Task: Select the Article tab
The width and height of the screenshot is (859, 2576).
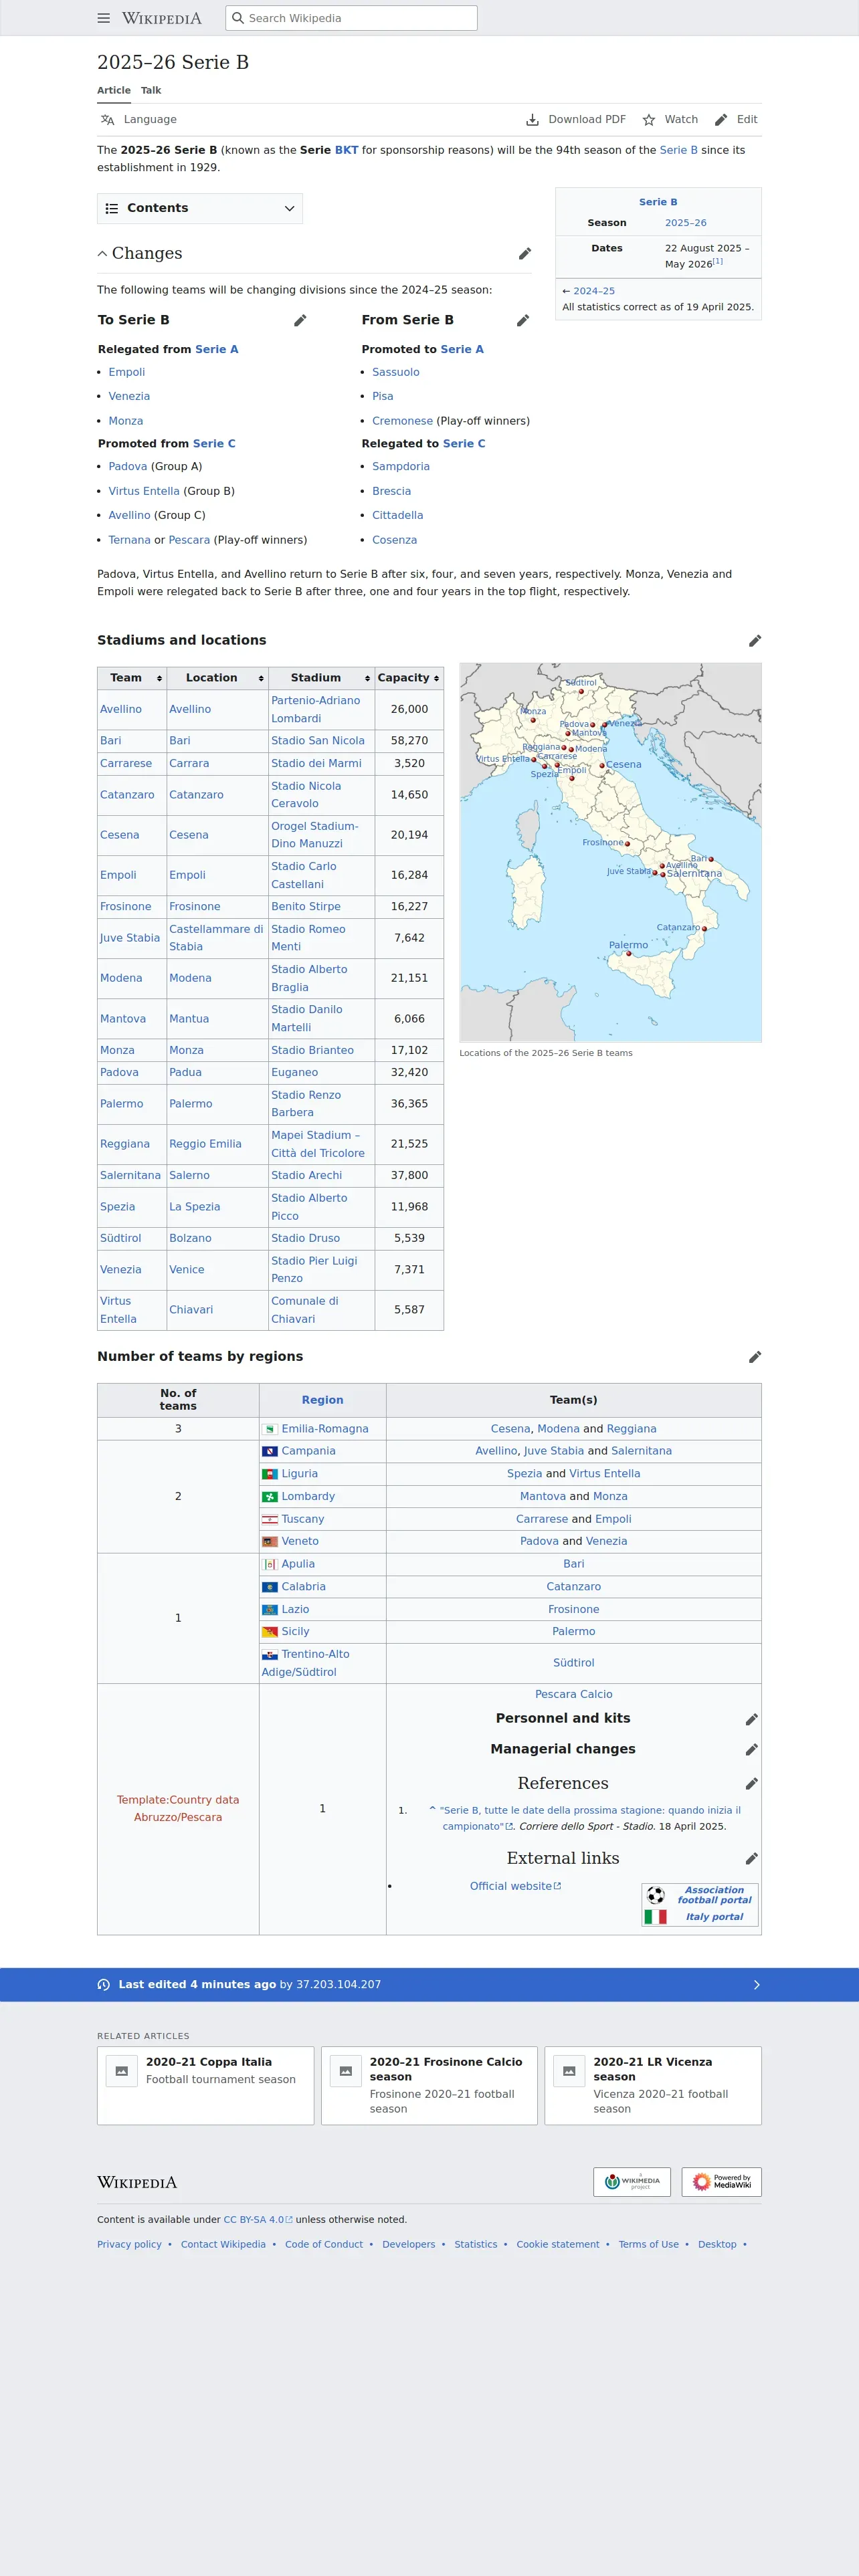Action: point(114,90)
